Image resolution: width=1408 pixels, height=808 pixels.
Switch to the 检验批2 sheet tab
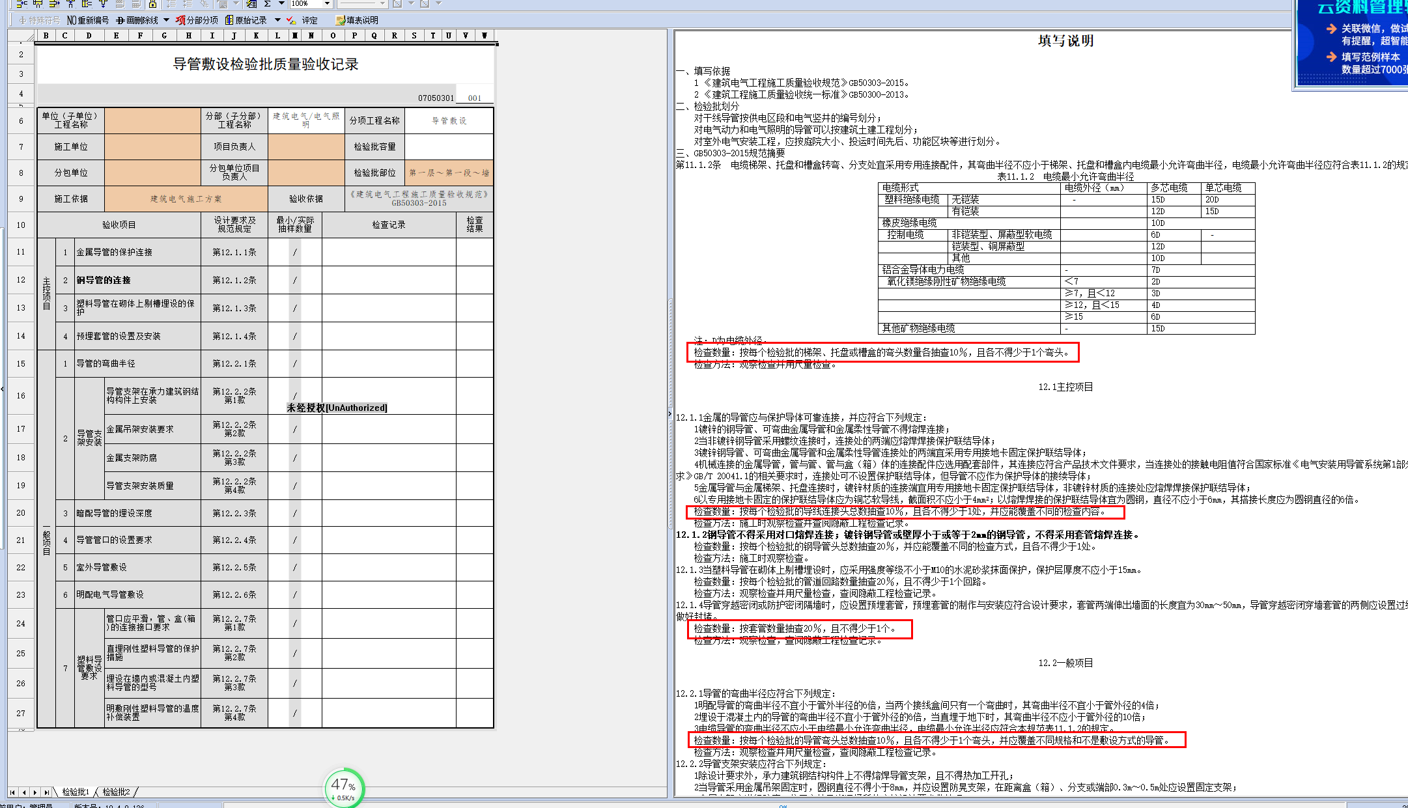point(116,792)
